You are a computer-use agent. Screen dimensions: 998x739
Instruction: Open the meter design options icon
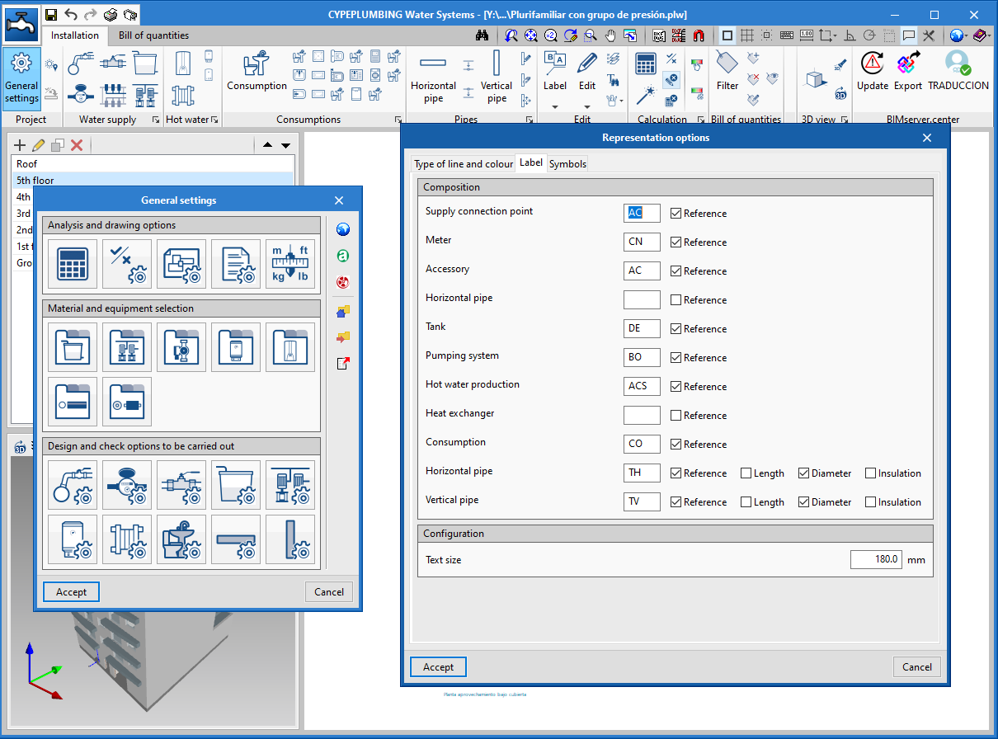(127, 485)
